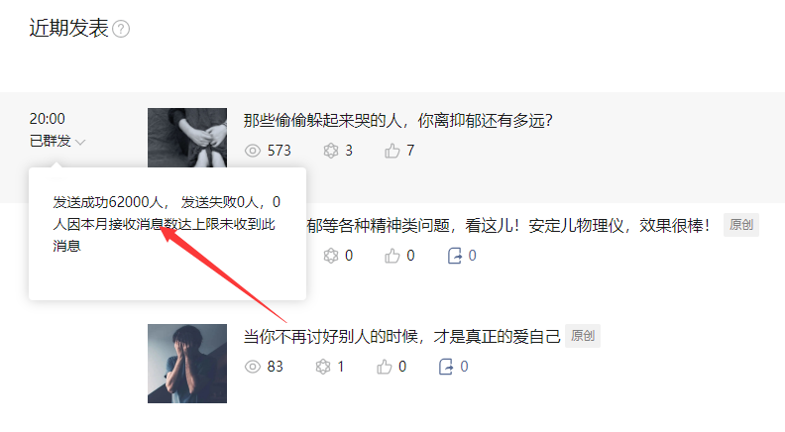Click thumbnail of hands-clasped article
The image size is (785, 432).
(x=187, y=138)
